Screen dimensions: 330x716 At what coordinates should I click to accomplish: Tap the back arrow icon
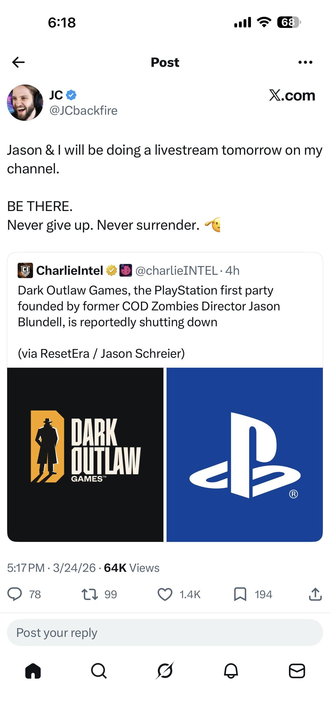18,62
